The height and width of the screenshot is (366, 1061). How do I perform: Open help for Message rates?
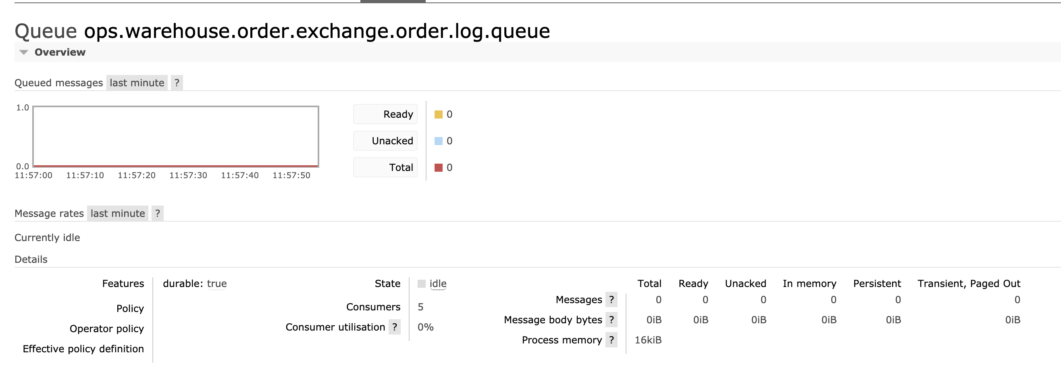click(157, 213)
